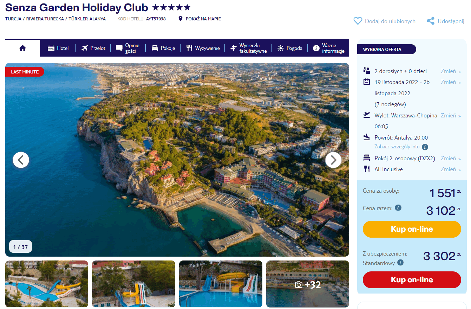Click the Riwiera Turecka breadcrumb
Screen dimensions: 471x309
coord(45,19)
